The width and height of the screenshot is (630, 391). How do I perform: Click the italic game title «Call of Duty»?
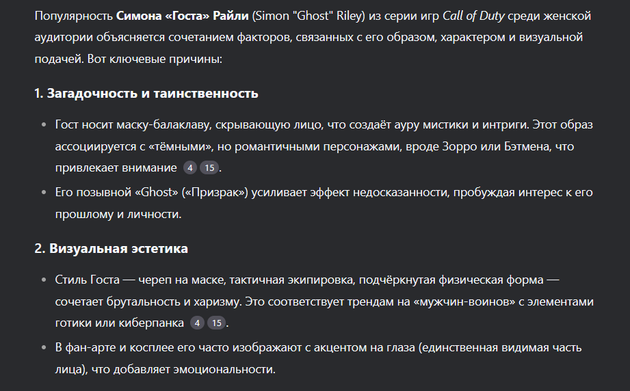[473, 16]
